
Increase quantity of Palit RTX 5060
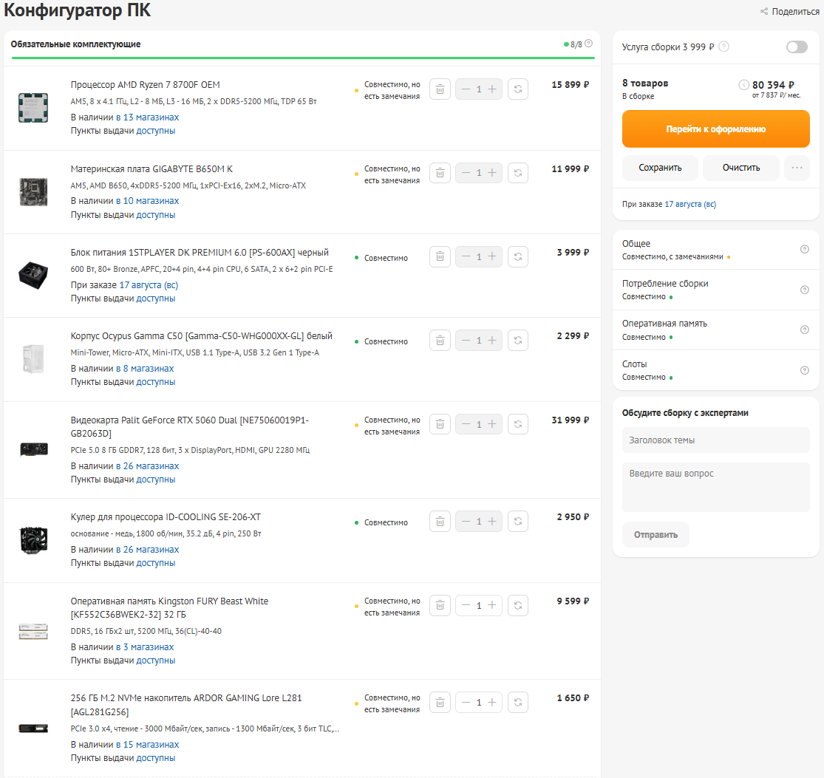pyautogui.click(x=492, y=424)
